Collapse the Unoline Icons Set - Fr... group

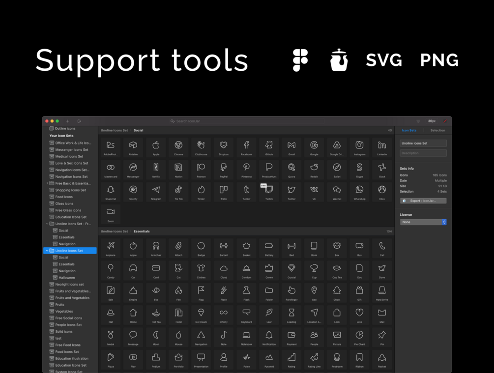47,224
